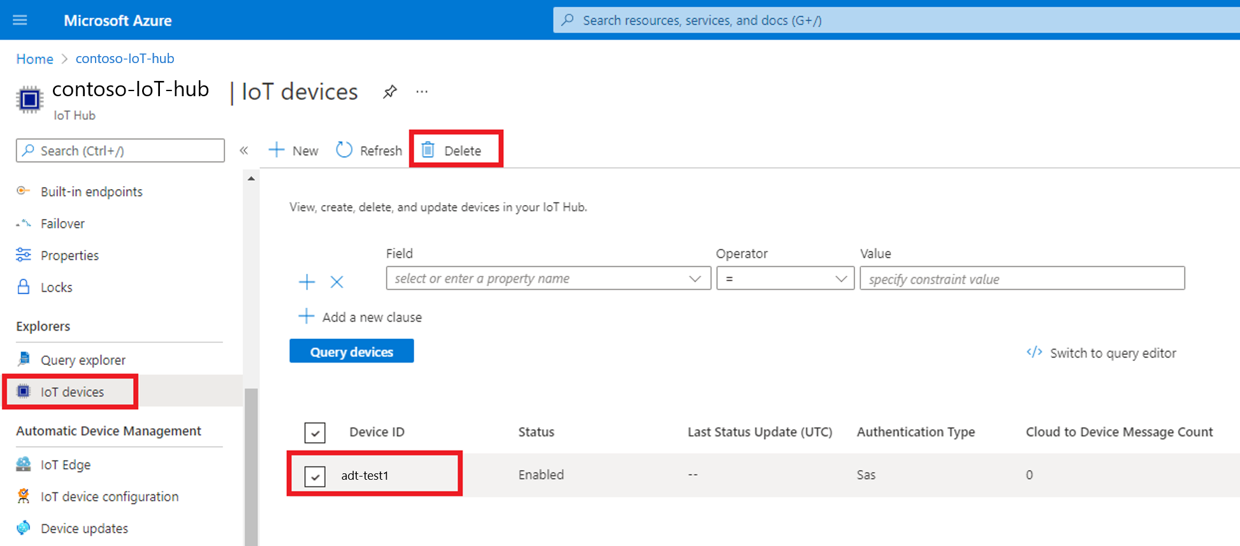This screenshot has width=1240, height=546.
Task: Click the IoT Edge icon
Action: (24, 464)
